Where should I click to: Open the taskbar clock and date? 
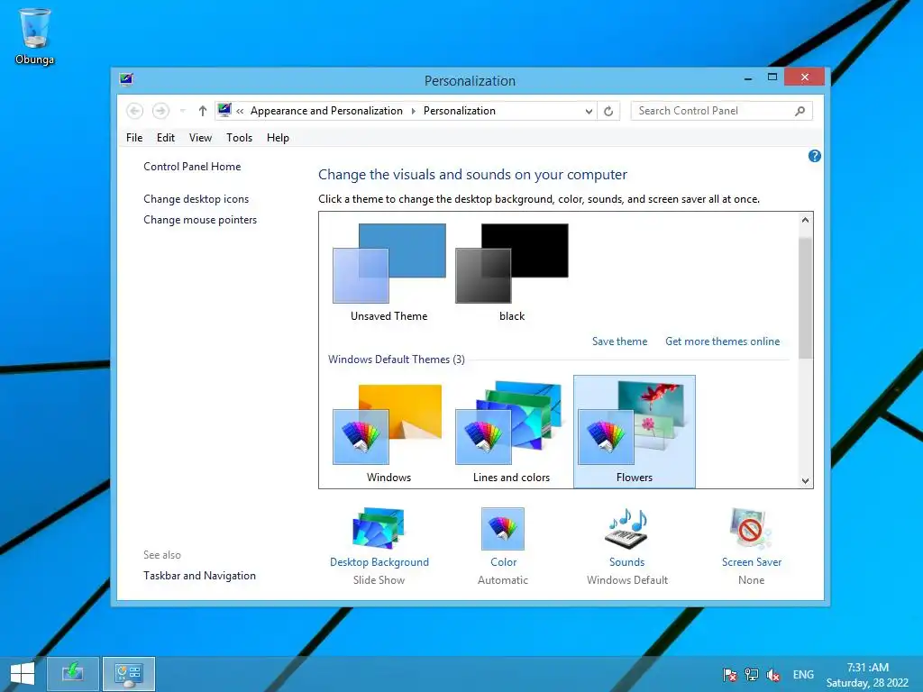tap(867, 675)
